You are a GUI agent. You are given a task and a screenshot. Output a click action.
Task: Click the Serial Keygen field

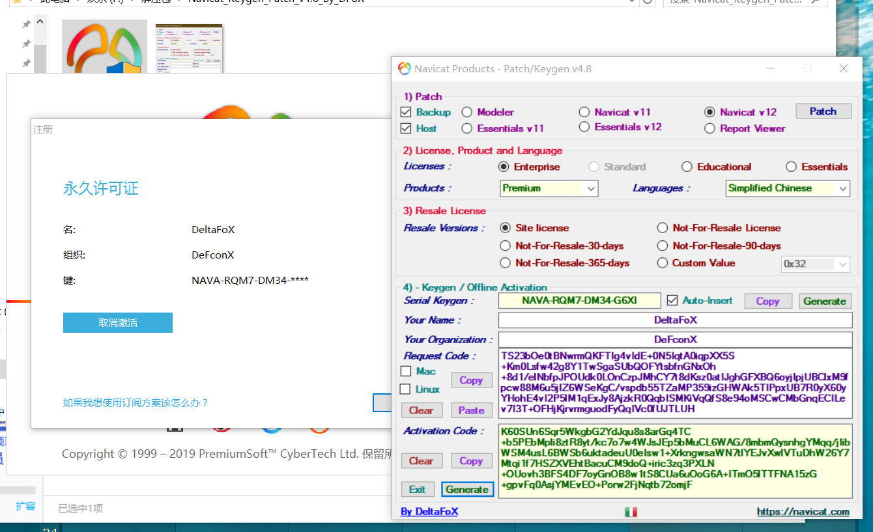click(579, 300)
